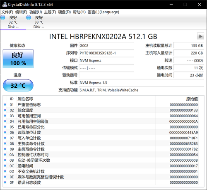Viewport: 207px width, 190px height.
Task: Click raw value 0000000000133 of 综合温度
Action: pyautogui.click(x=184, y=110)
